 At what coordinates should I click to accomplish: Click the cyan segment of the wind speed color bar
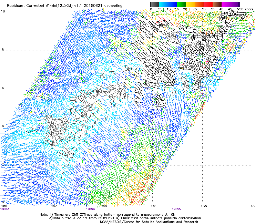pos(163,4)
